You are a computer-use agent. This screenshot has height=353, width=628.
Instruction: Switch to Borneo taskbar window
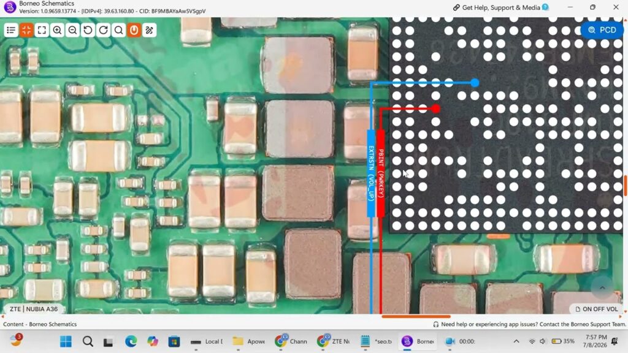418,341
